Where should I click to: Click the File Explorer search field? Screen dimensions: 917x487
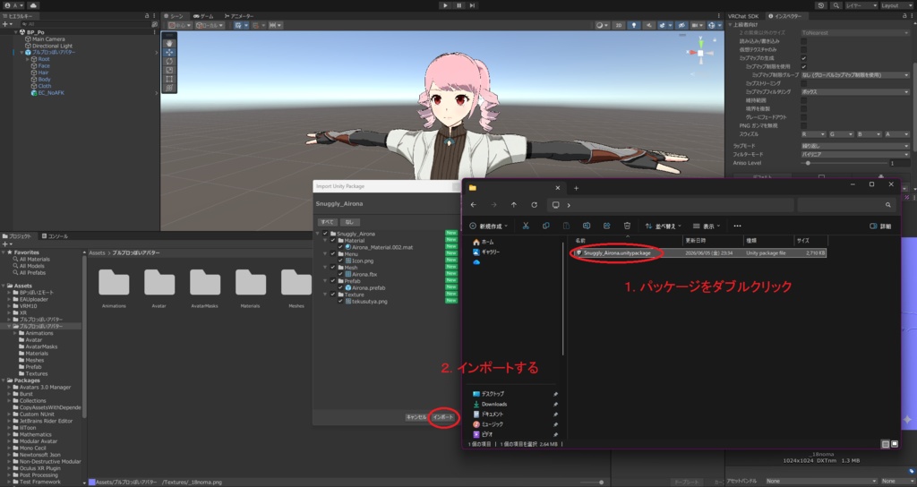(x=845, y=205)
